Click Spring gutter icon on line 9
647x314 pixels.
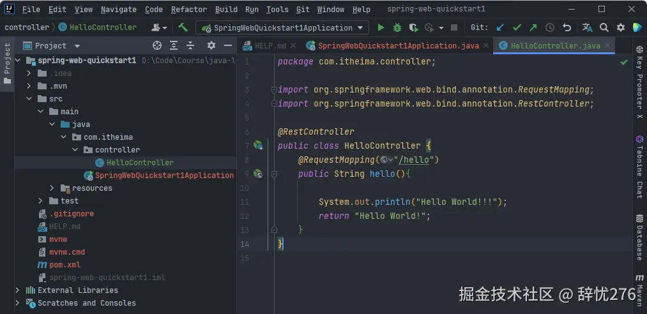tap(258, 174)
